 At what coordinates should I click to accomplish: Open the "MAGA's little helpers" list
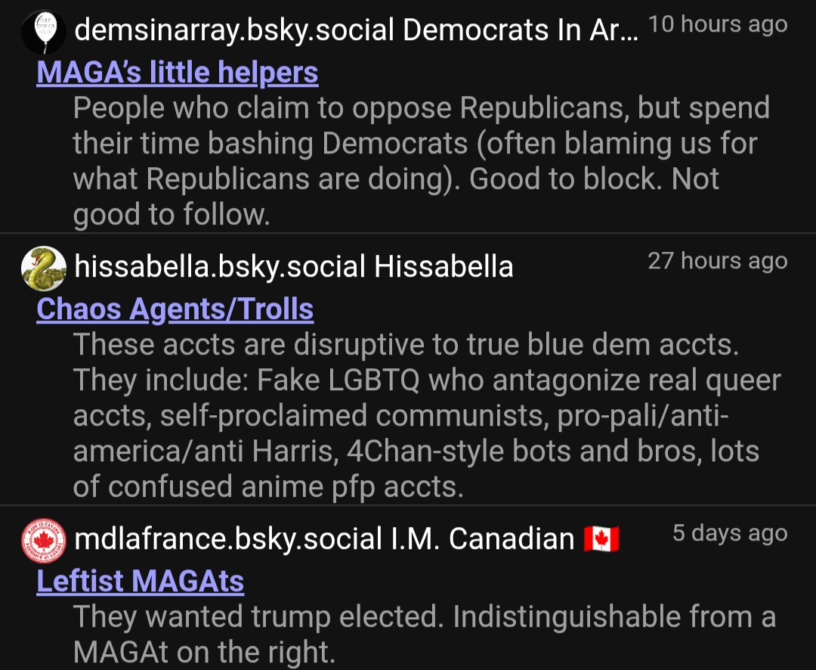178,73
